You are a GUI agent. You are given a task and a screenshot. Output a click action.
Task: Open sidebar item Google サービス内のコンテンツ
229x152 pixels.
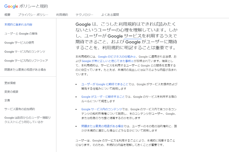click(x=25, y=52)
